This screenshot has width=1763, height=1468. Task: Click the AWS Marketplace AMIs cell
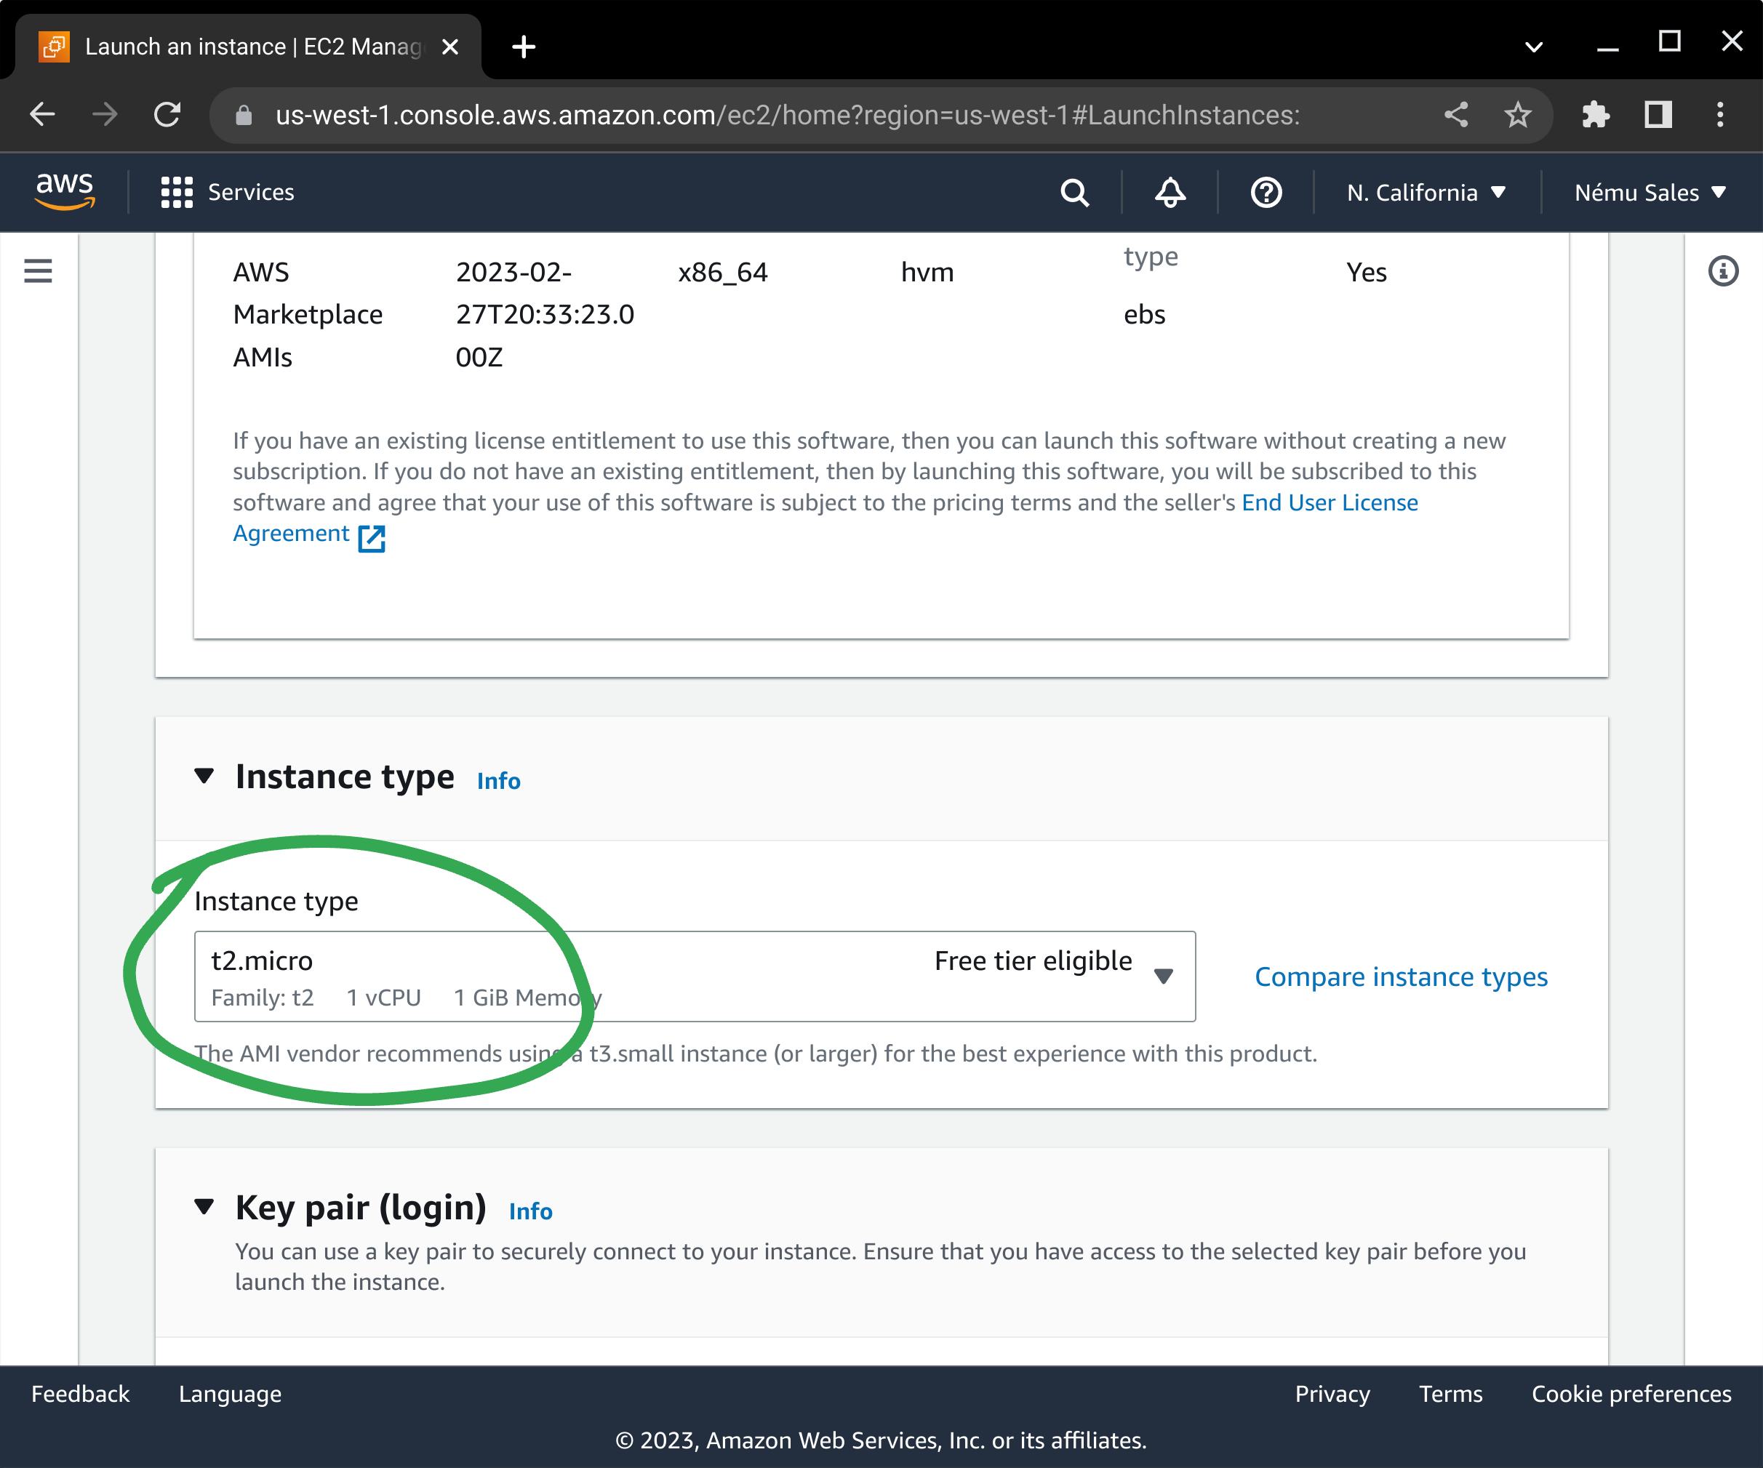pyautogui.click(x=307, y=314)
